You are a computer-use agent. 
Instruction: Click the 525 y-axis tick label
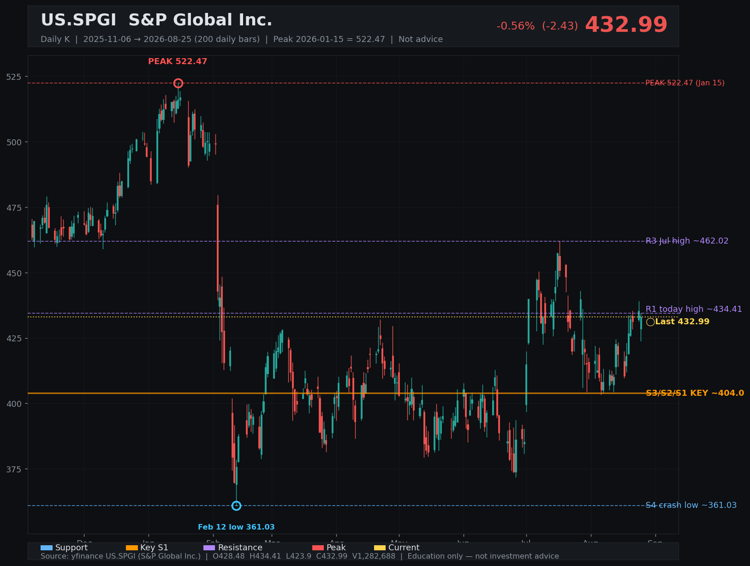point(14,77)
